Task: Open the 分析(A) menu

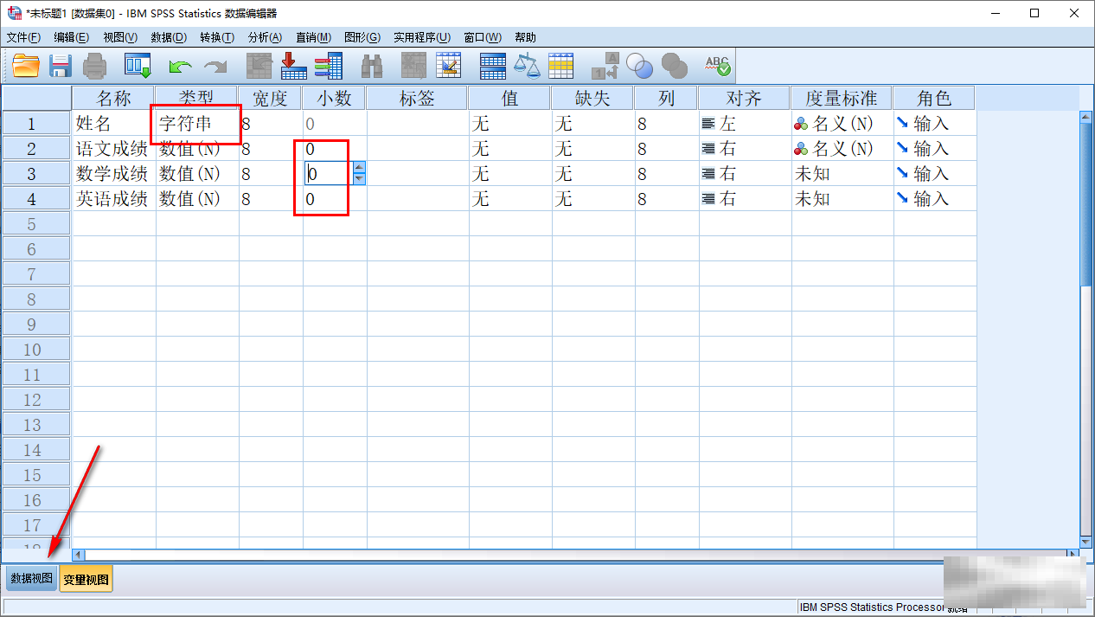Action: (x=265, y=37)
